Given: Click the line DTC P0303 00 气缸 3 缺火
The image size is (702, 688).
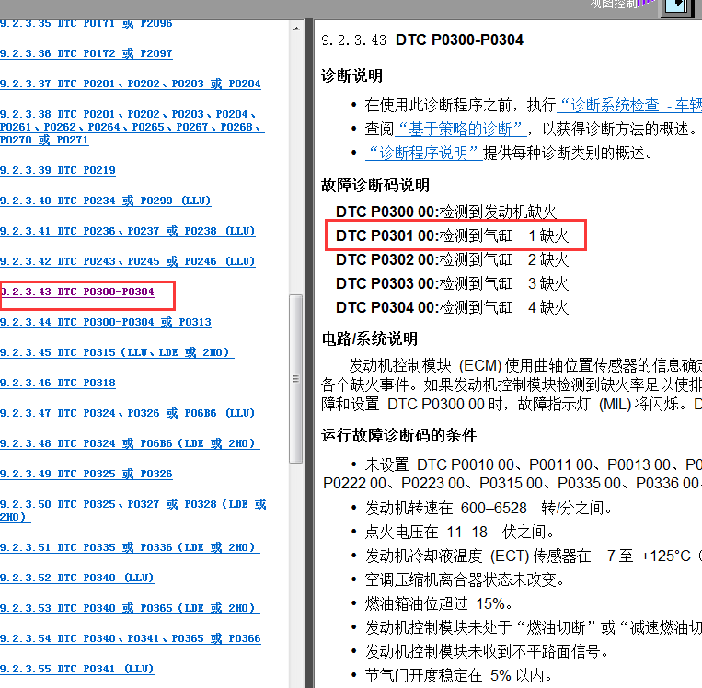Looking at the screenshot, I should click(x=452, y=283).
